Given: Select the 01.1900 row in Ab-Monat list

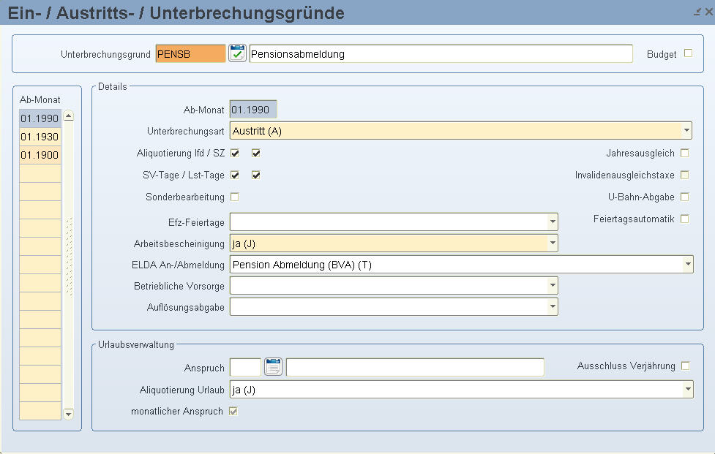Looking at the screenshot, I should pyautogui.click(x=40, y=155).
